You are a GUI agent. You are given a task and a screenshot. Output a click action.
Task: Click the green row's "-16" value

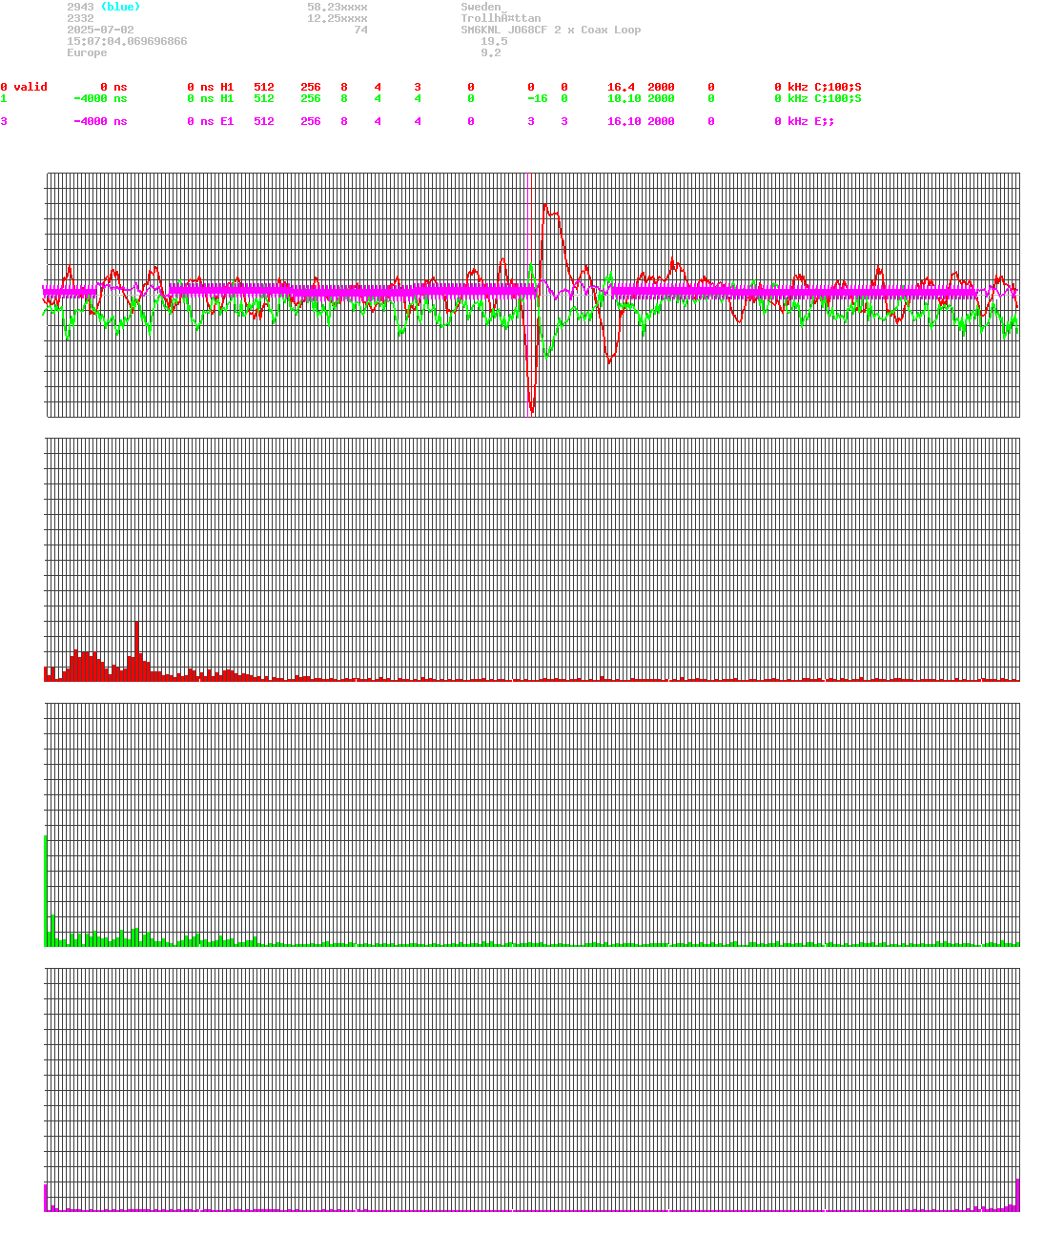[x=538, y=98]
